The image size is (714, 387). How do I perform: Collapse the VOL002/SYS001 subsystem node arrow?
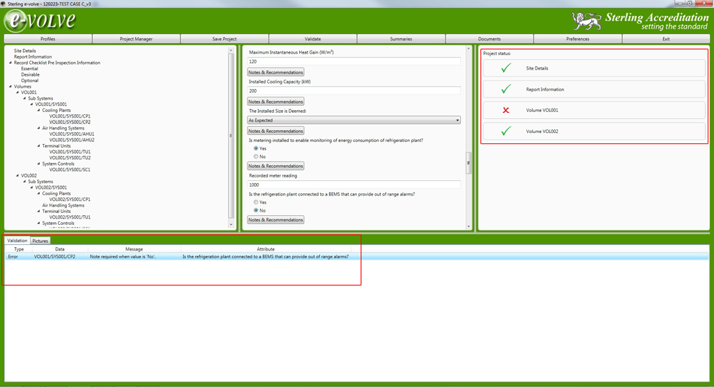[x=32, y=187]
